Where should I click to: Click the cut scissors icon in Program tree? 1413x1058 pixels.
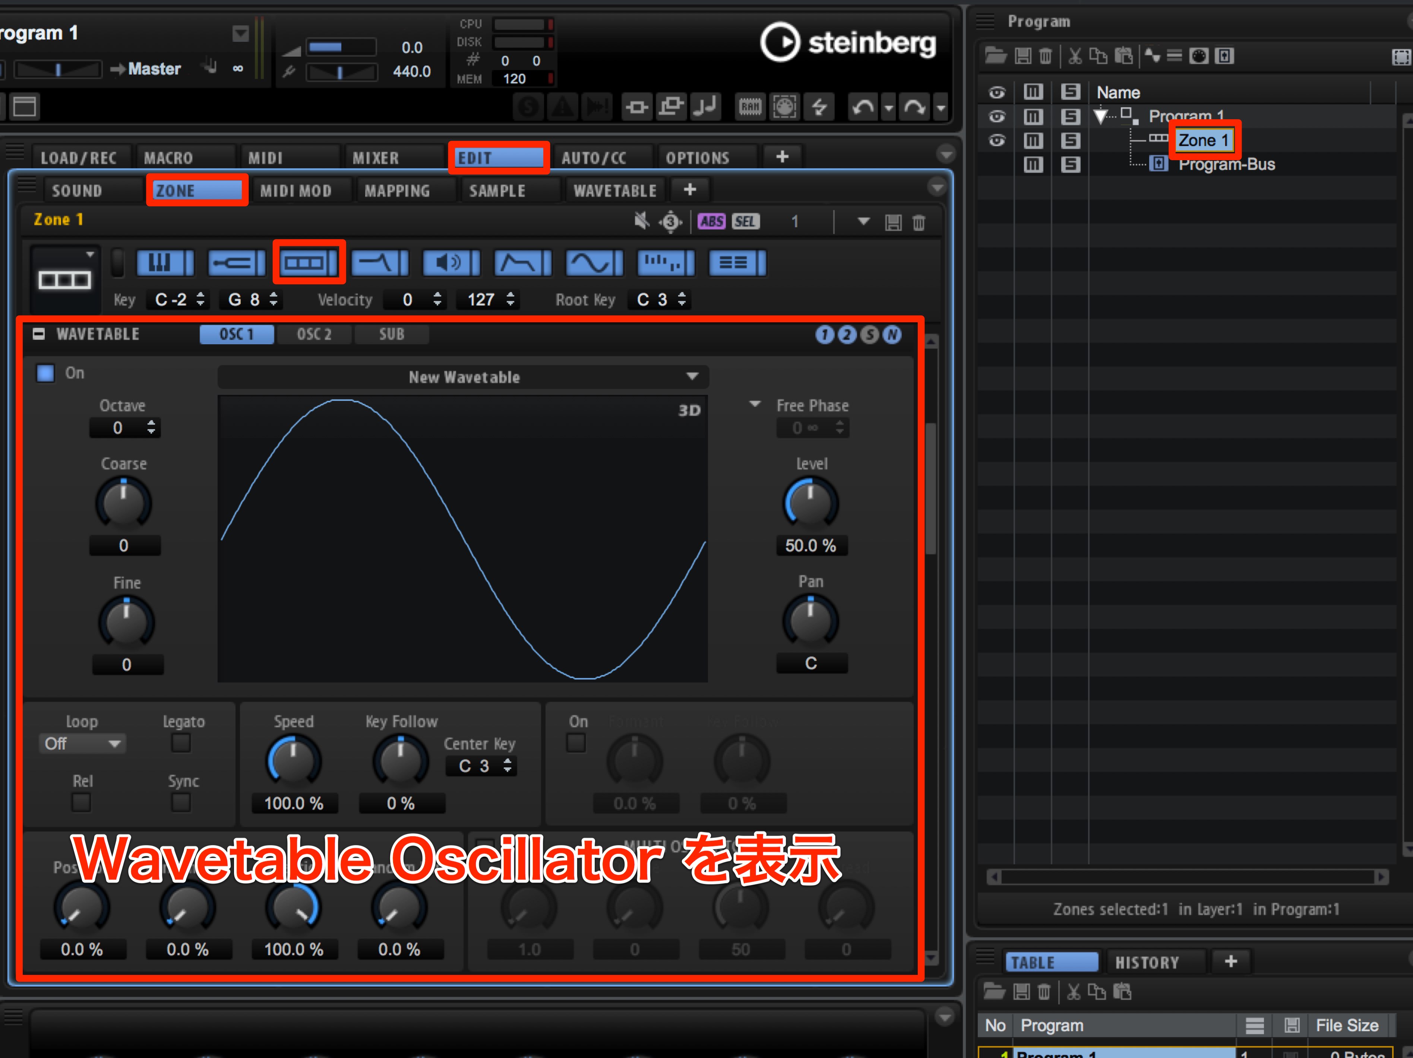tap(1075, 56)
